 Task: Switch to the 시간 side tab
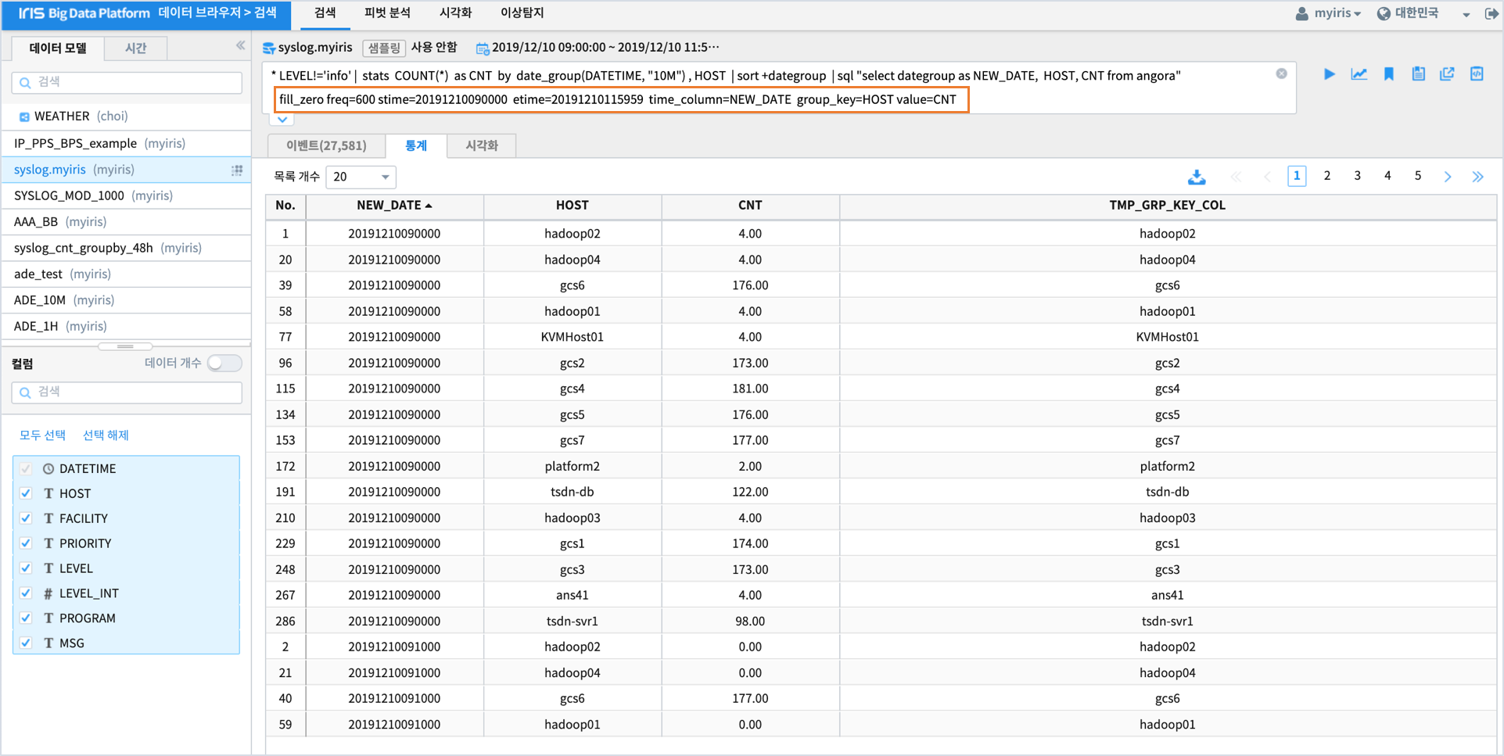tap(136, 48)
